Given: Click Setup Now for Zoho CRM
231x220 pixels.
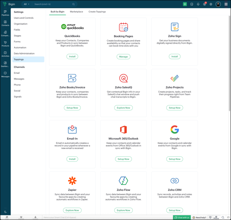Looking at the screenshot, I should coord(175,210).
